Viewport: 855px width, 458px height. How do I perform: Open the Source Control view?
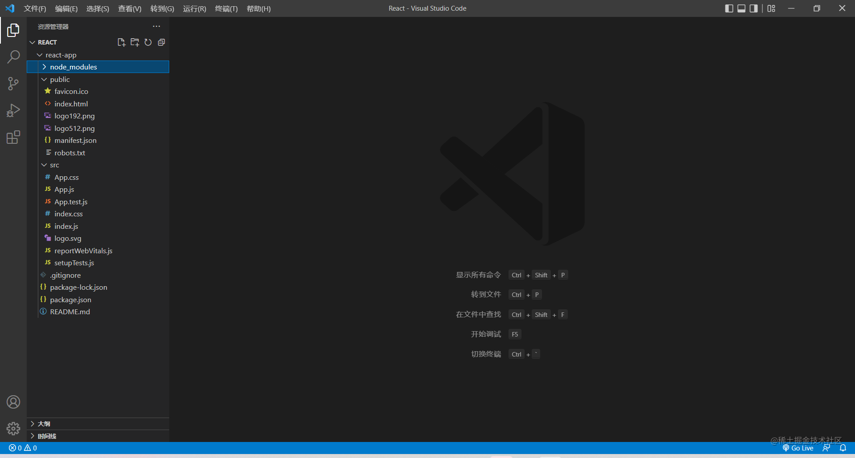coord(13,84)
